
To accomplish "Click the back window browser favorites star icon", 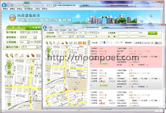I will click(158, 5).
